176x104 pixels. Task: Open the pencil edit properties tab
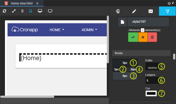pyautogui.click(x=134, y=11)
